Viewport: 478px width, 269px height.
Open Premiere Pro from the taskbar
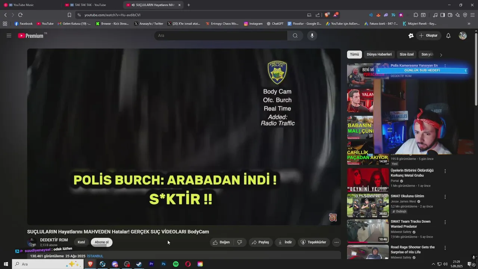(x=151, y=264)
